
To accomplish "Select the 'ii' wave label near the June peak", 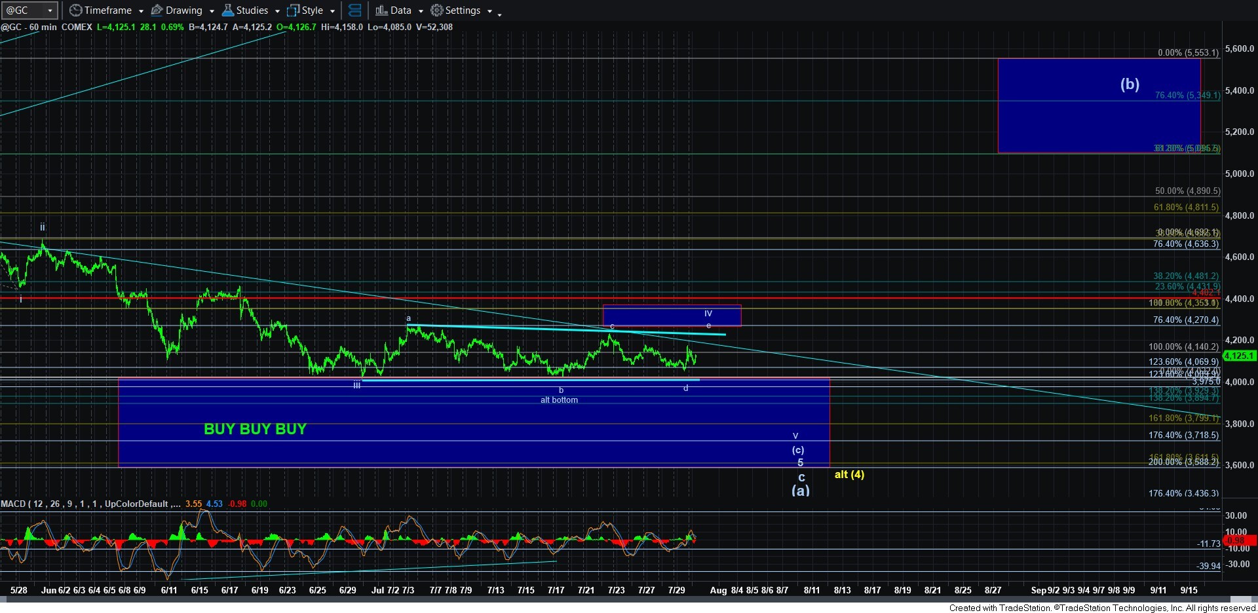I will click(x=43, y=227).
